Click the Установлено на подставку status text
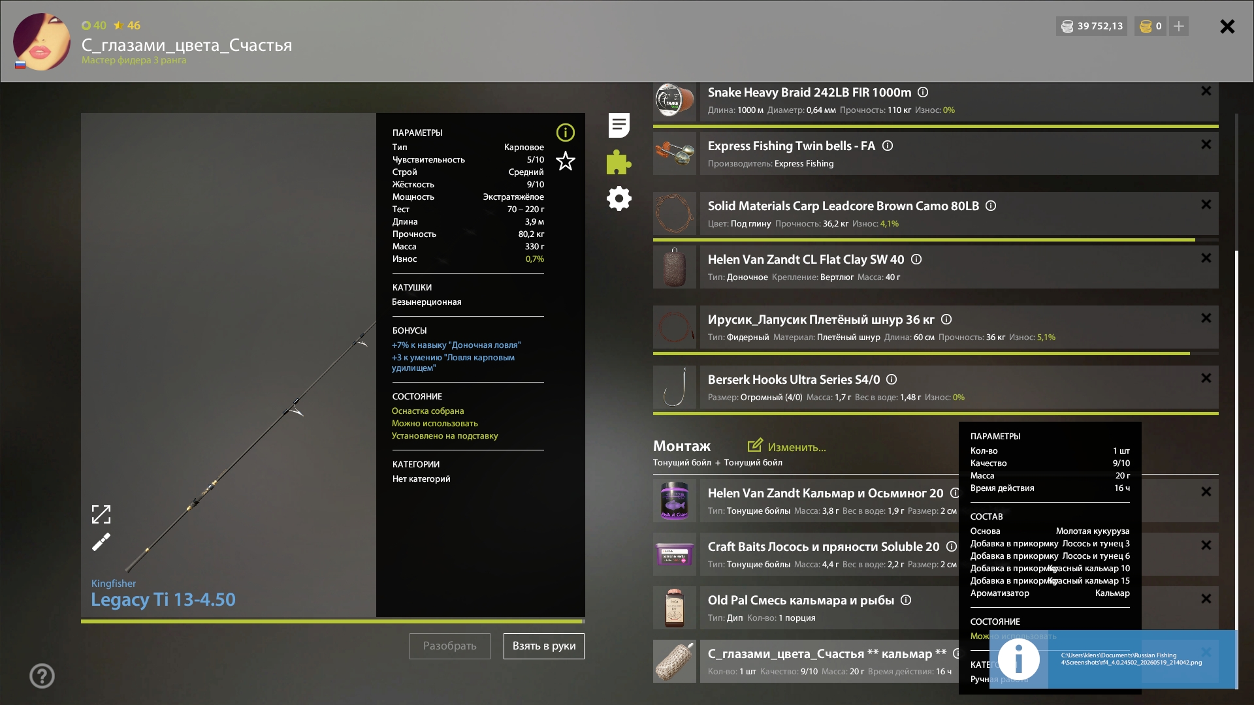This screenshot has height=705, width=1254. [445, 436]
